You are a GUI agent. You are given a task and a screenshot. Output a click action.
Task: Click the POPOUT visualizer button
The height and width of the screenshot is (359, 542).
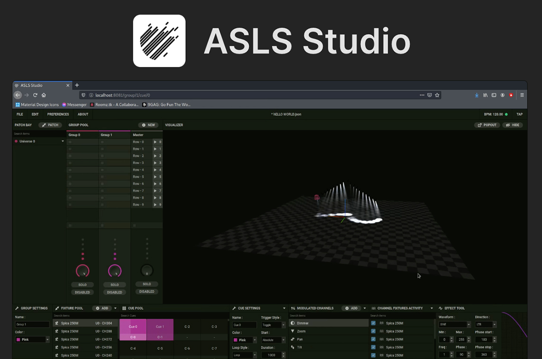(x=487, y=125)
